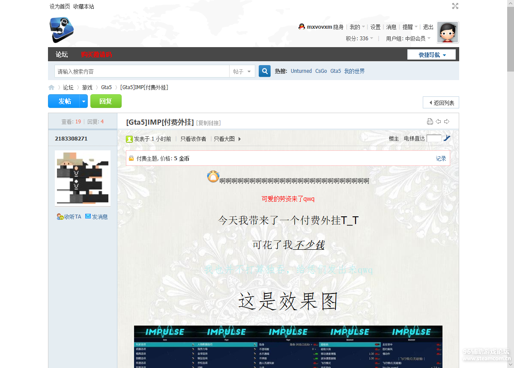Click hot search term CsGo
This screenshot has height=368, width=514.
321,71
